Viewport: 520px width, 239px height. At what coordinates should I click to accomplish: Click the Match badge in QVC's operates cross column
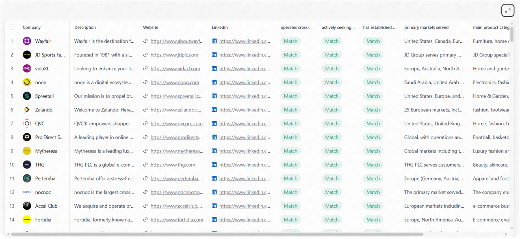tap(290, 124)
